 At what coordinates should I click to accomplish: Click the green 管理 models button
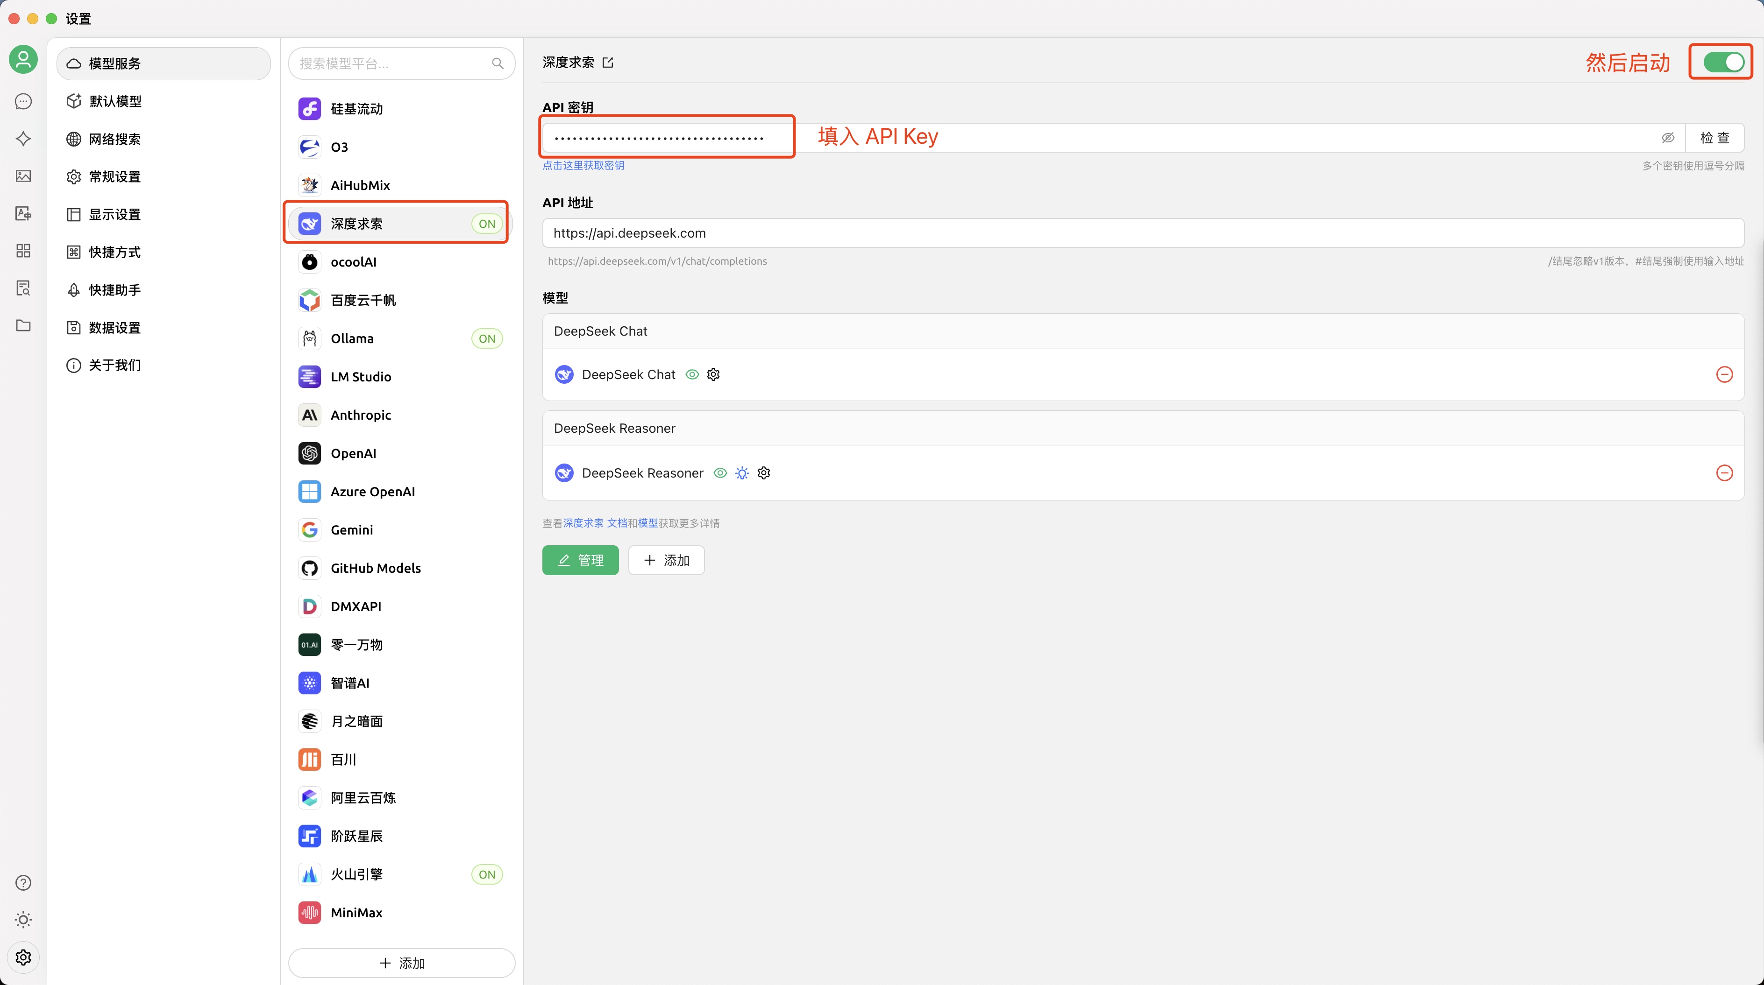581,560
